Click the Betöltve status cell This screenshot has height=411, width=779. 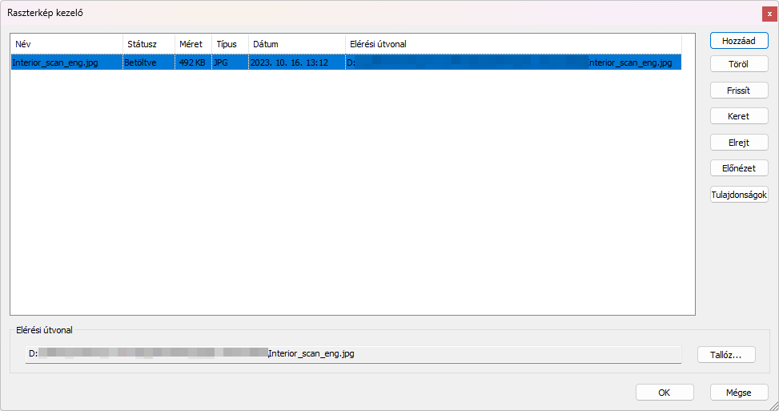point(149,62)
